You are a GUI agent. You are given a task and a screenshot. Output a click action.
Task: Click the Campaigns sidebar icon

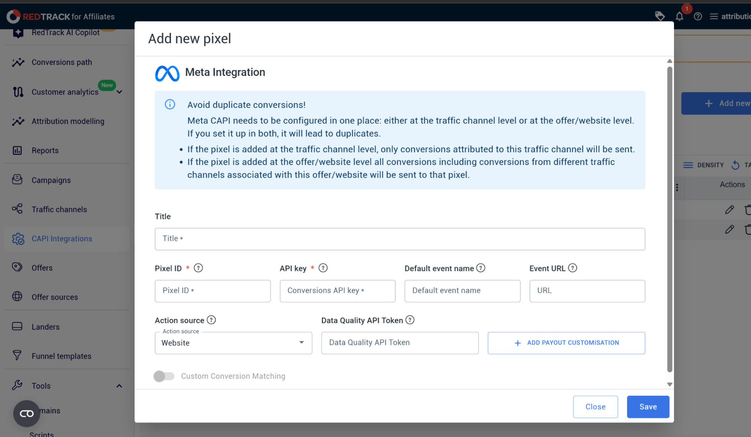[17, 180]
